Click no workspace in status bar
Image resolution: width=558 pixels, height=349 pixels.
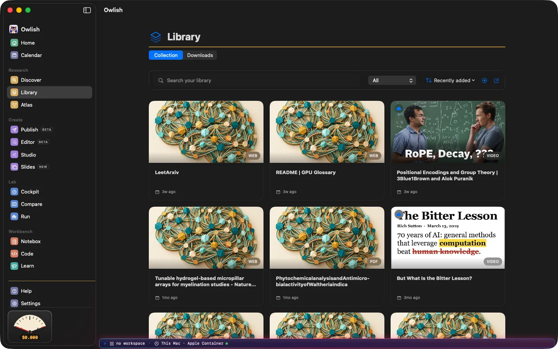(127, 344)
